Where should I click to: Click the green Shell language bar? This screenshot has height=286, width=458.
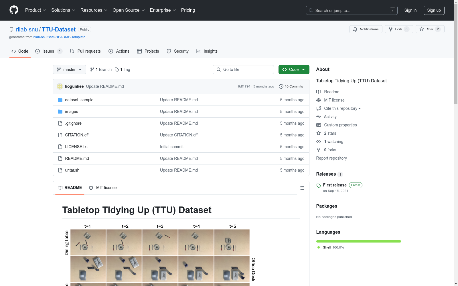coord(358,241)
